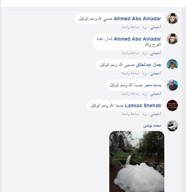Like جمال عبدالخالق's comment
The height and width of the screenshot is (192, 186).
pyautogui.click(x=156, y=73)
